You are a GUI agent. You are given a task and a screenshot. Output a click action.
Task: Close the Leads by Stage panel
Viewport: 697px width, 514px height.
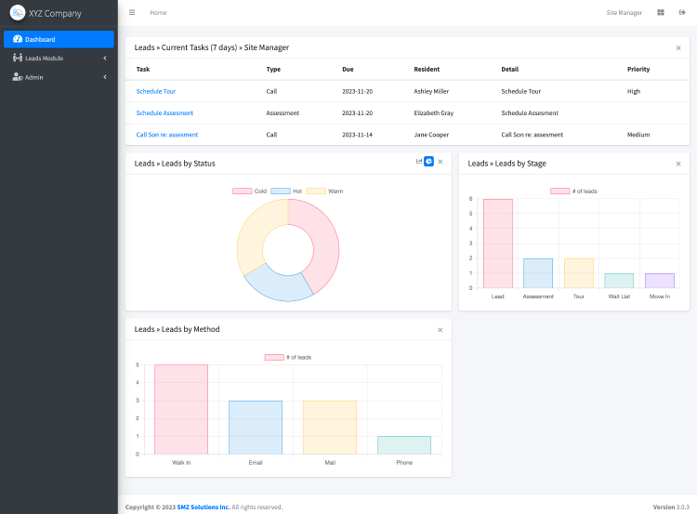click(678, 164)
